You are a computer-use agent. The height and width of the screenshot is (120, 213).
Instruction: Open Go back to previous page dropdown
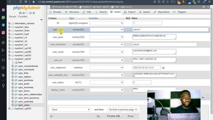pyautogui.click(x=122, y=110)
